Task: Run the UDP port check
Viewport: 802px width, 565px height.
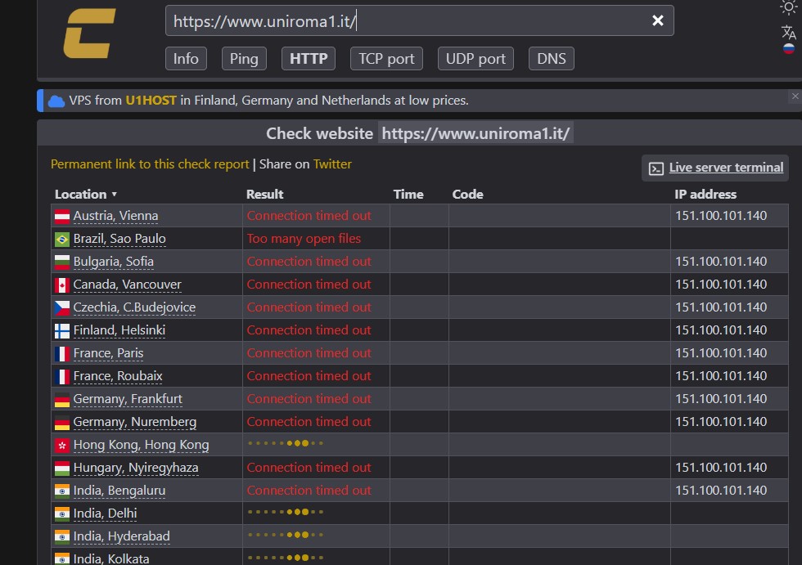Action: (x=475, y=58)
